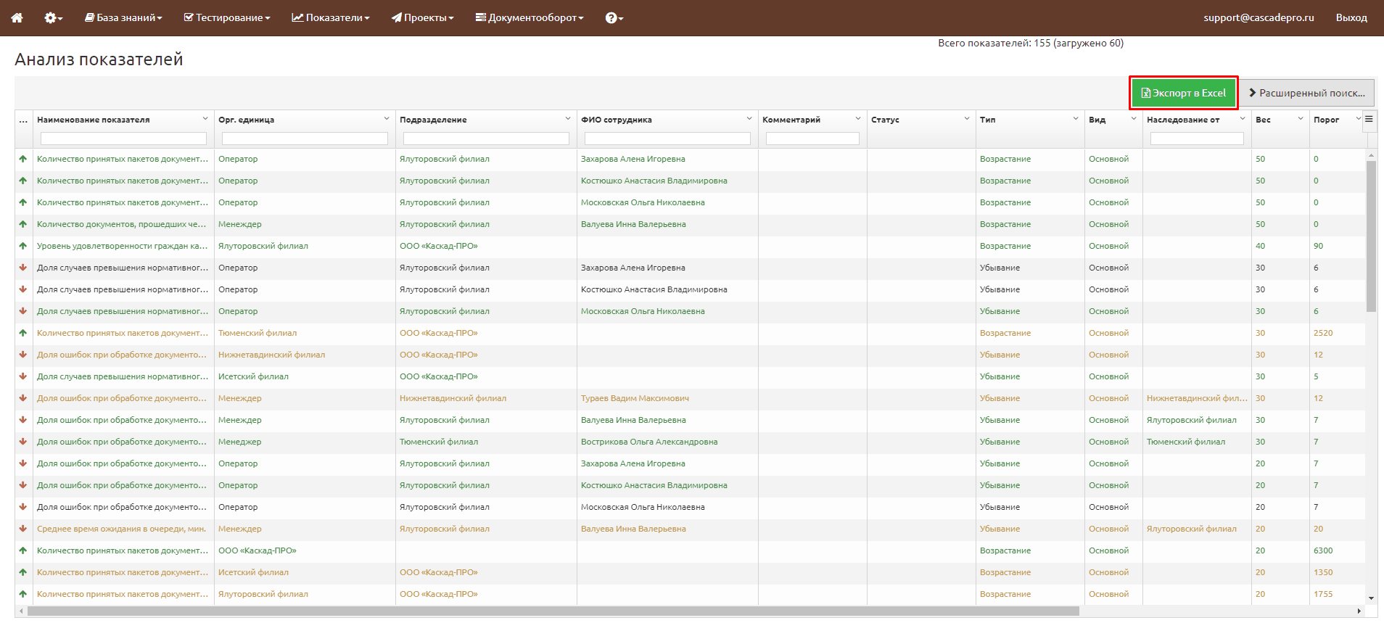Click the cell Вострикова Ольга Александровна
Image resolution: width=1384 pixels, height=623 pixels.
coord(667,442)
